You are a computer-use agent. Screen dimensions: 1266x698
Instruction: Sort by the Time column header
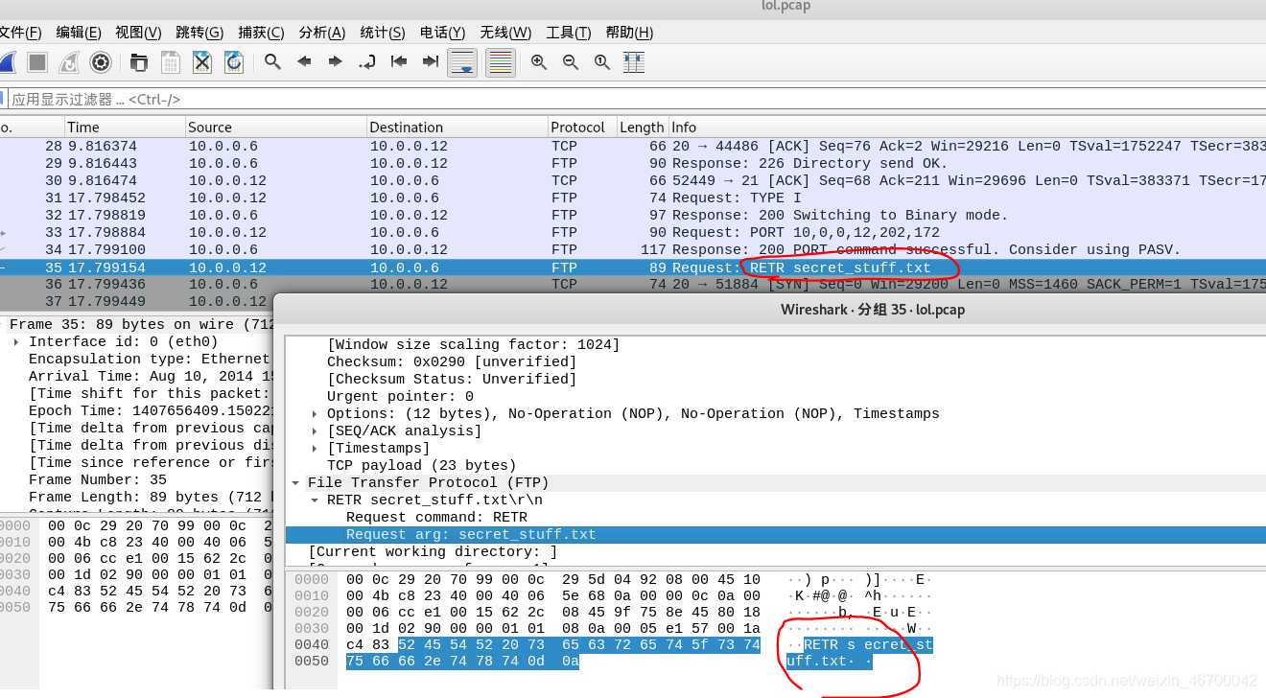[125, 127]
